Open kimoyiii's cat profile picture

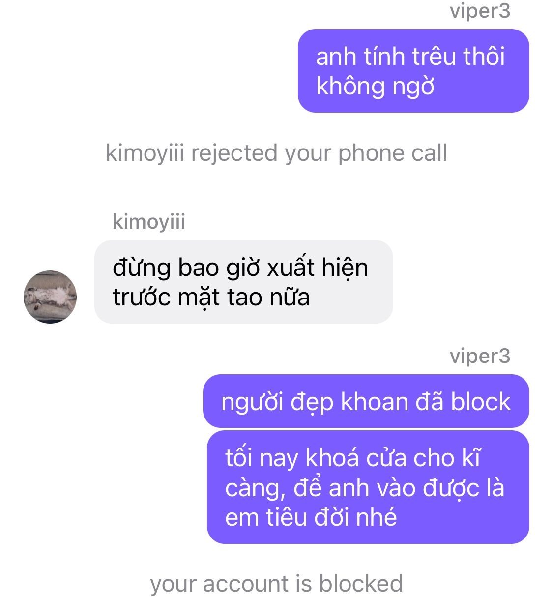pos(50,297)
